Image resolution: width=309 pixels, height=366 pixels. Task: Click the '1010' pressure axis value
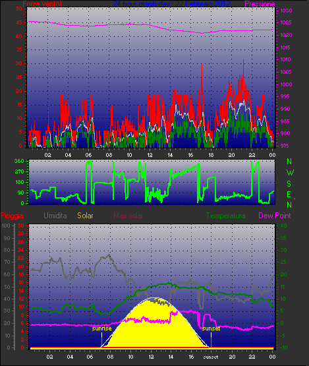tap(286, 59)
